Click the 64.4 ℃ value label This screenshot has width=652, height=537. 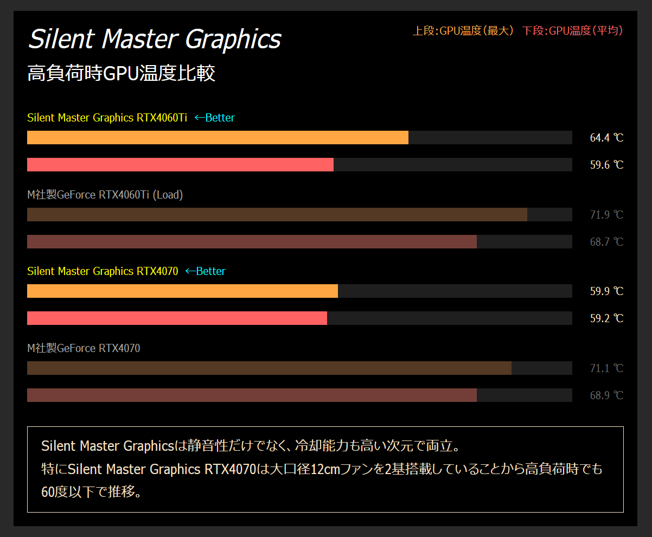click(x=606, y=138)
